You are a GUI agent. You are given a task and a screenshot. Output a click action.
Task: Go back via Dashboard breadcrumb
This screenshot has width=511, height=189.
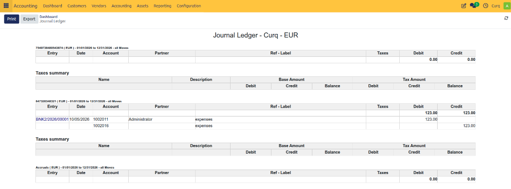click(x=48, y=16)
